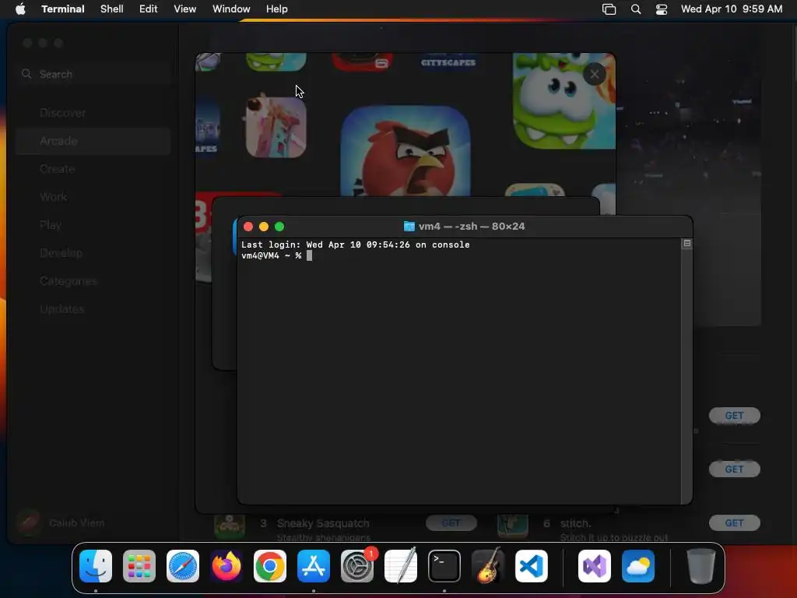Click the date and time in the menu bar
This screenshot has width=797, height=598.
click(x=732, y=9)
